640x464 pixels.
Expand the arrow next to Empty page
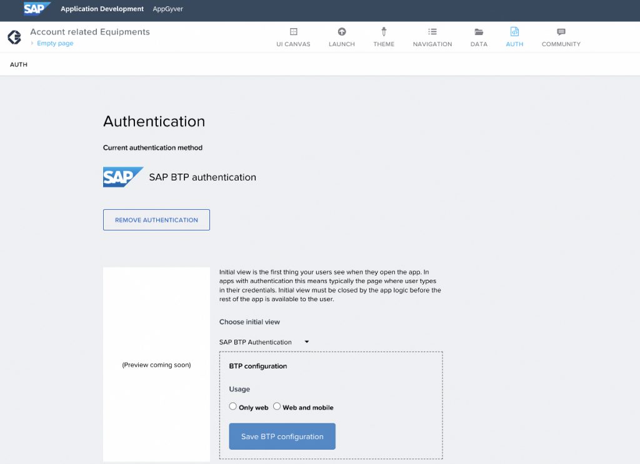tap(32, 43)
